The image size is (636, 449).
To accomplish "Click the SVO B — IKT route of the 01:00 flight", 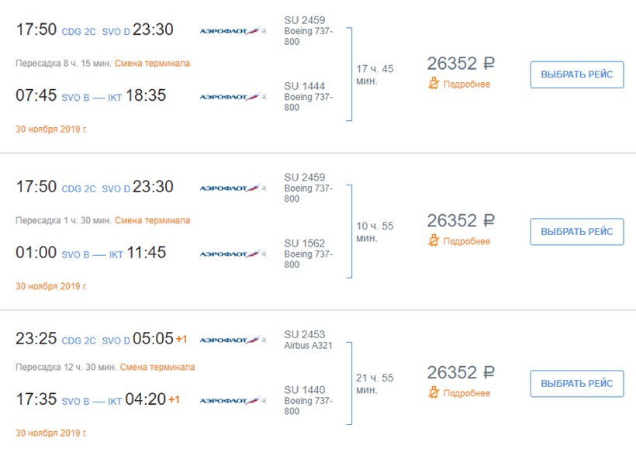I will point(92,255).
